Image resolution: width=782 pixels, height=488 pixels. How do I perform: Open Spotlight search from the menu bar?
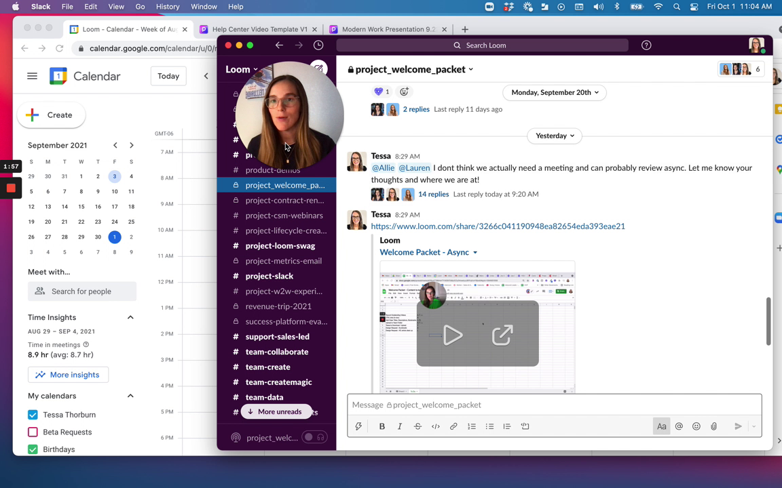click(x=676, y=6)
